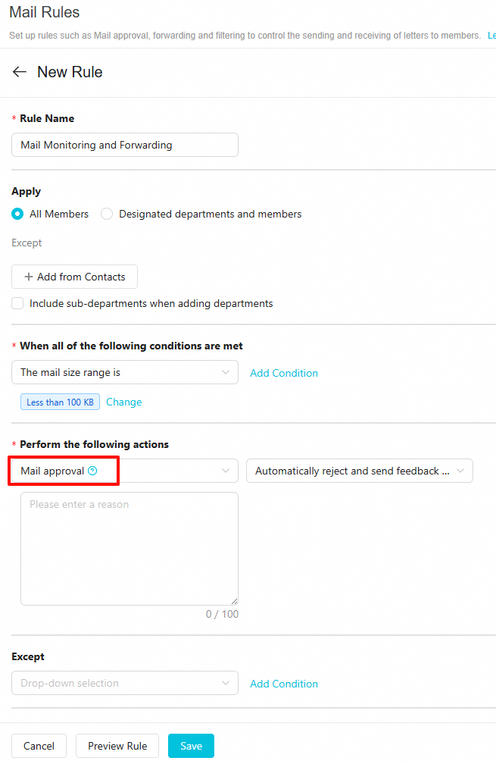496x764 pixels.
Task: Click Add Condition next to mail size range
Action: tap(284, 373)
